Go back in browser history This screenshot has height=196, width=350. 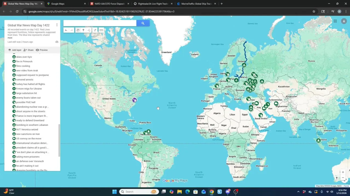pos(4,11)
